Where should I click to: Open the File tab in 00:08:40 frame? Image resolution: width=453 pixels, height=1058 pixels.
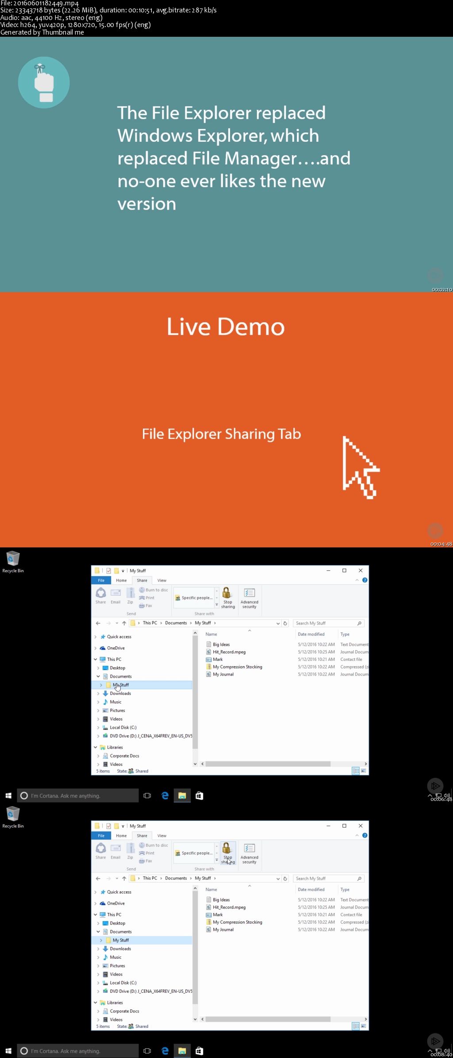coord(101,835)
